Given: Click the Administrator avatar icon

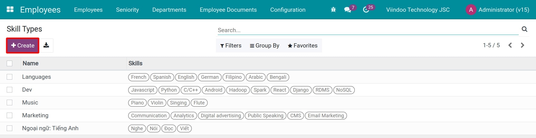Looking at the screenshot, I should click(x=471, y=10).
